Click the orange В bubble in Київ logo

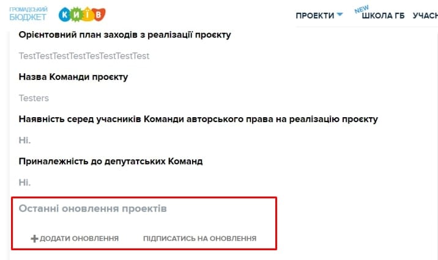(x=98, y=15)
